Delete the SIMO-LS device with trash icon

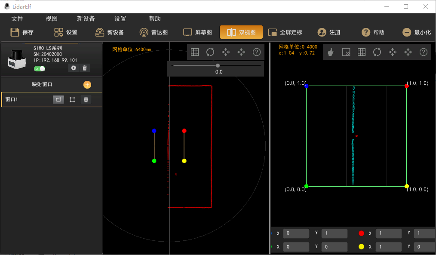tap(85, 68)
